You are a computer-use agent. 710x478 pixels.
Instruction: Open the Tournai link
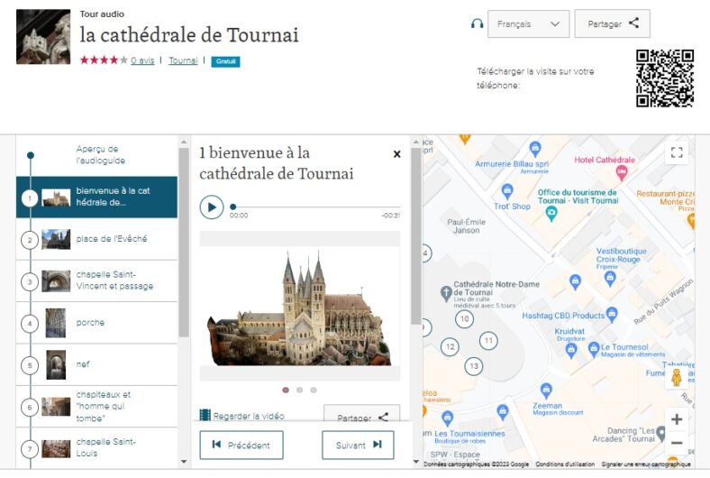(x=183, y=61)
